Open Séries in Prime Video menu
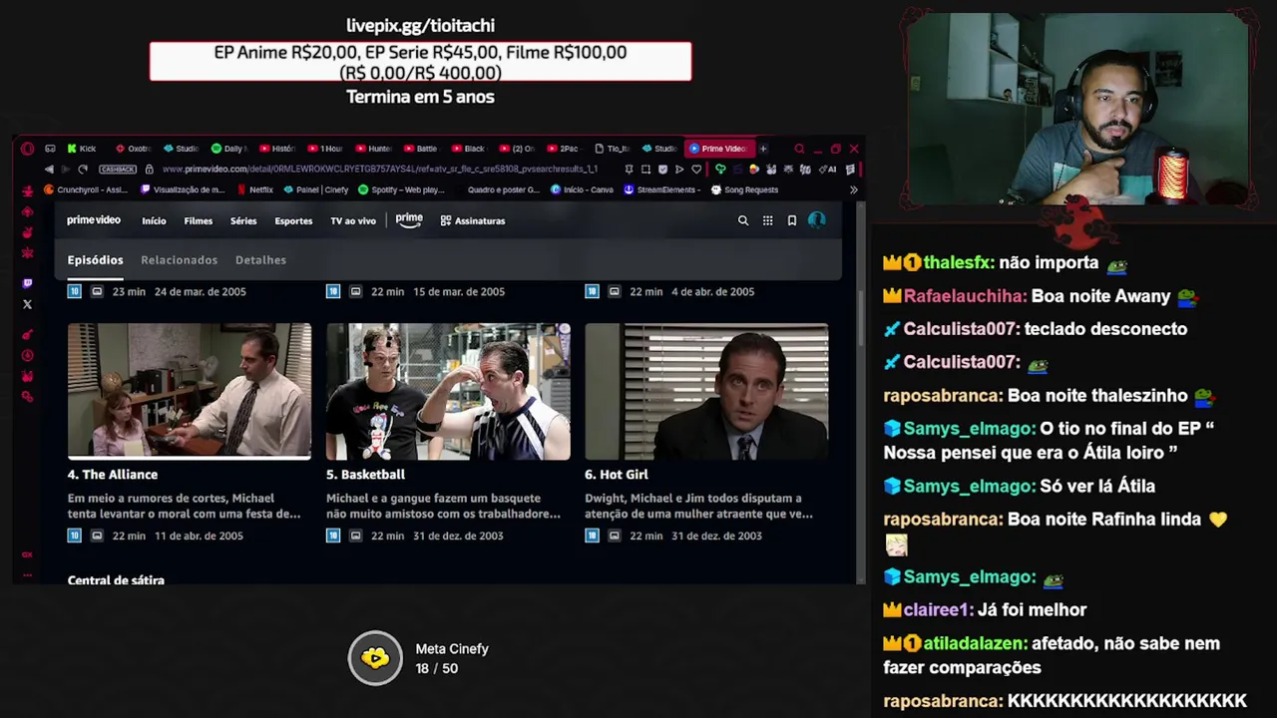 pos(243,220)
